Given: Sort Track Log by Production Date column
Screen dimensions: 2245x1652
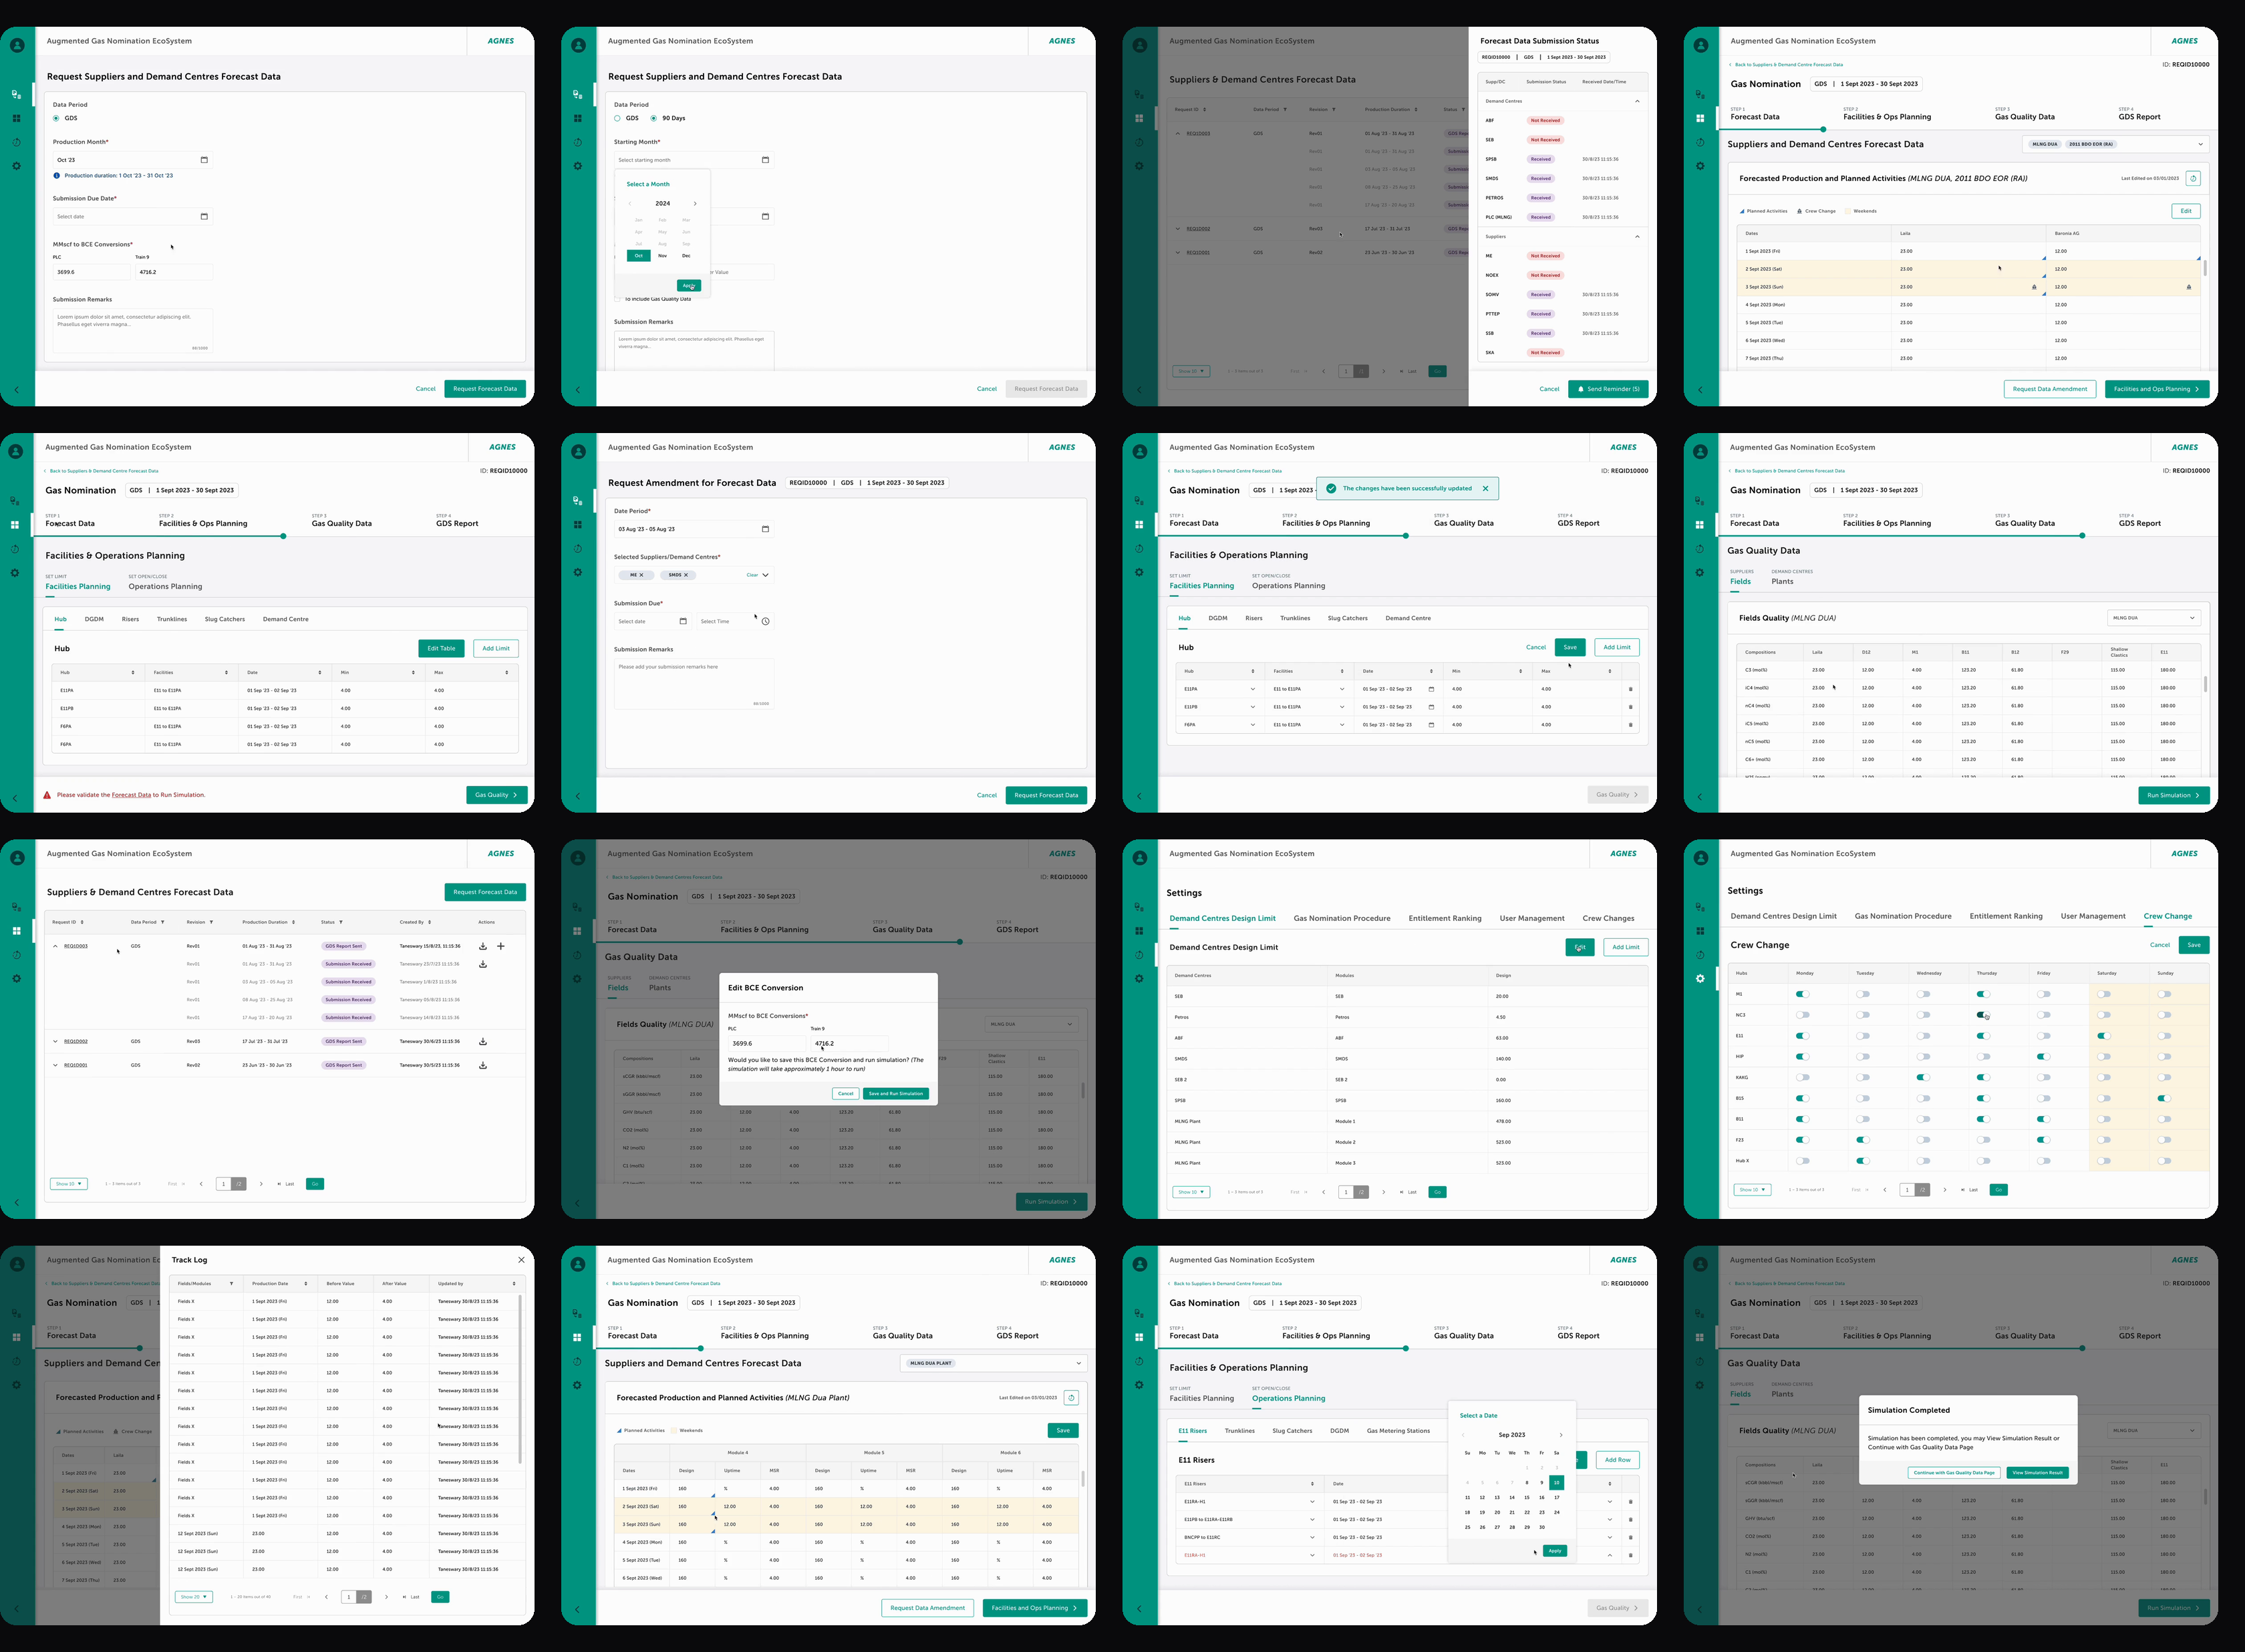Looking at the screenshot, I should pyautogui.click(x=306, y=1283).
